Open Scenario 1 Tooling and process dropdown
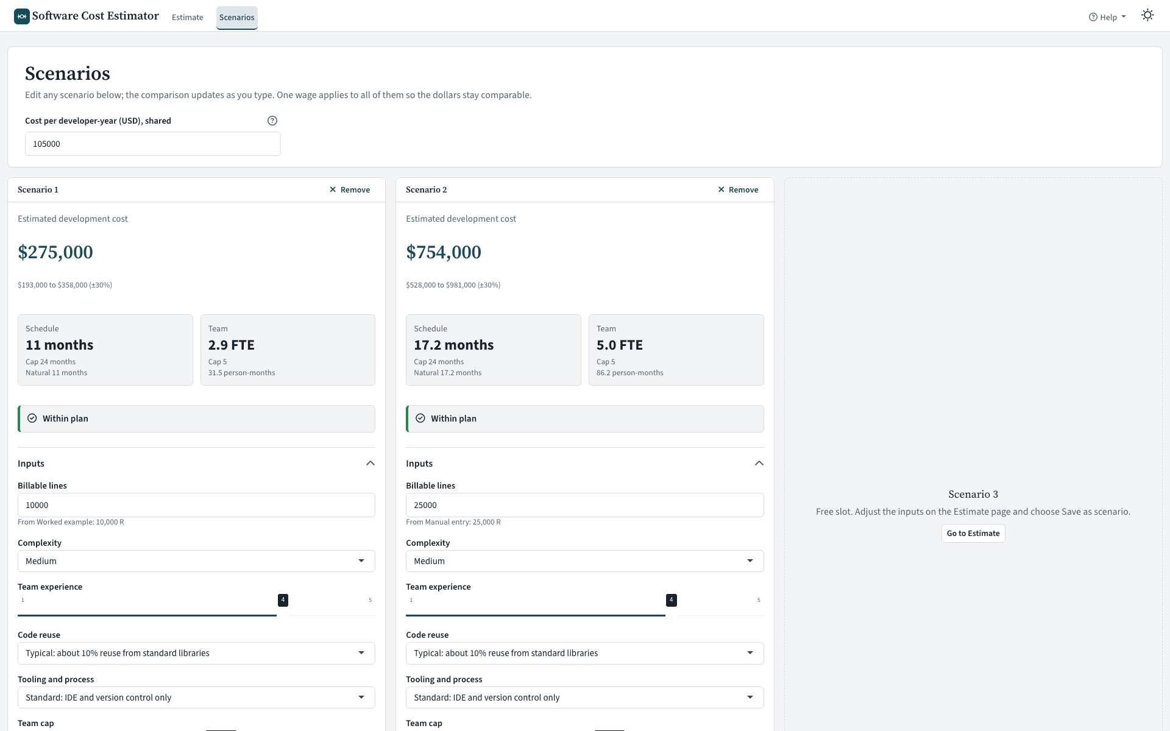The image size is (1170, 731). 196,697
